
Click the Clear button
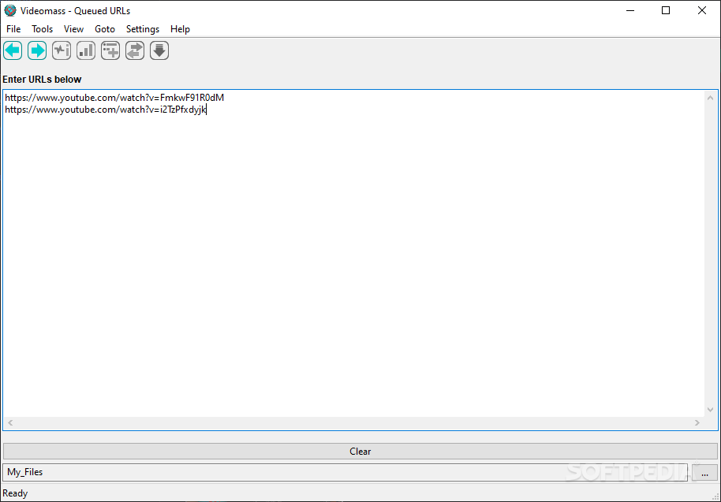tap(360, 452)
